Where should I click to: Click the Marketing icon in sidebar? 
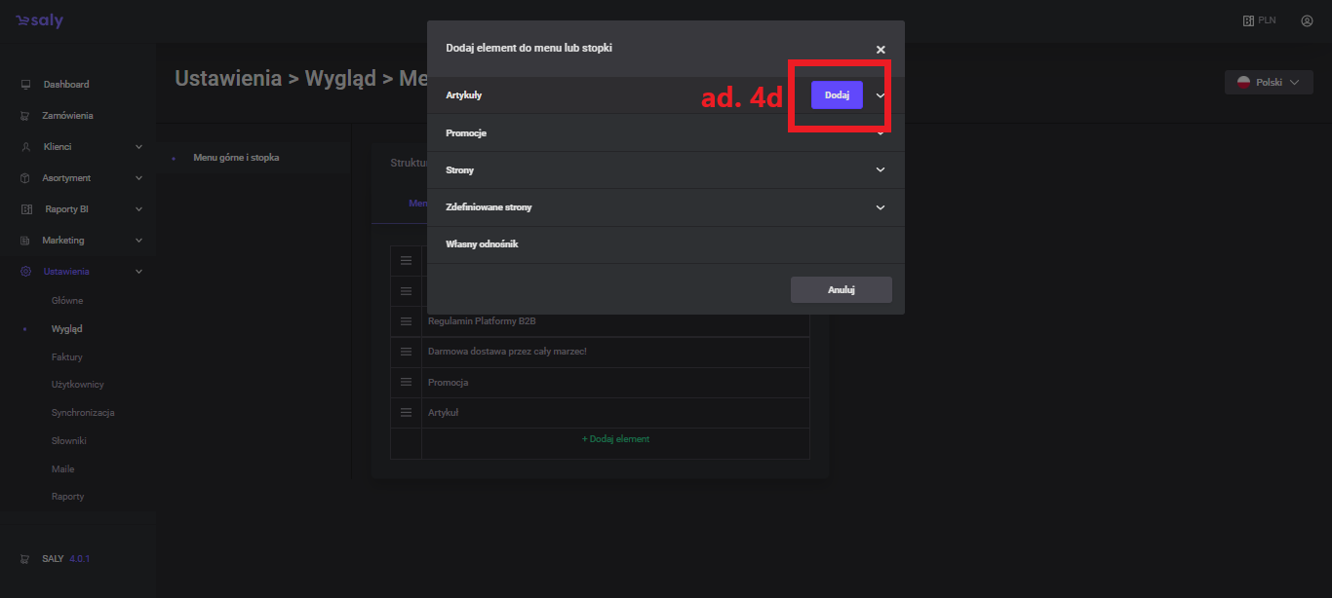[25, 241]
